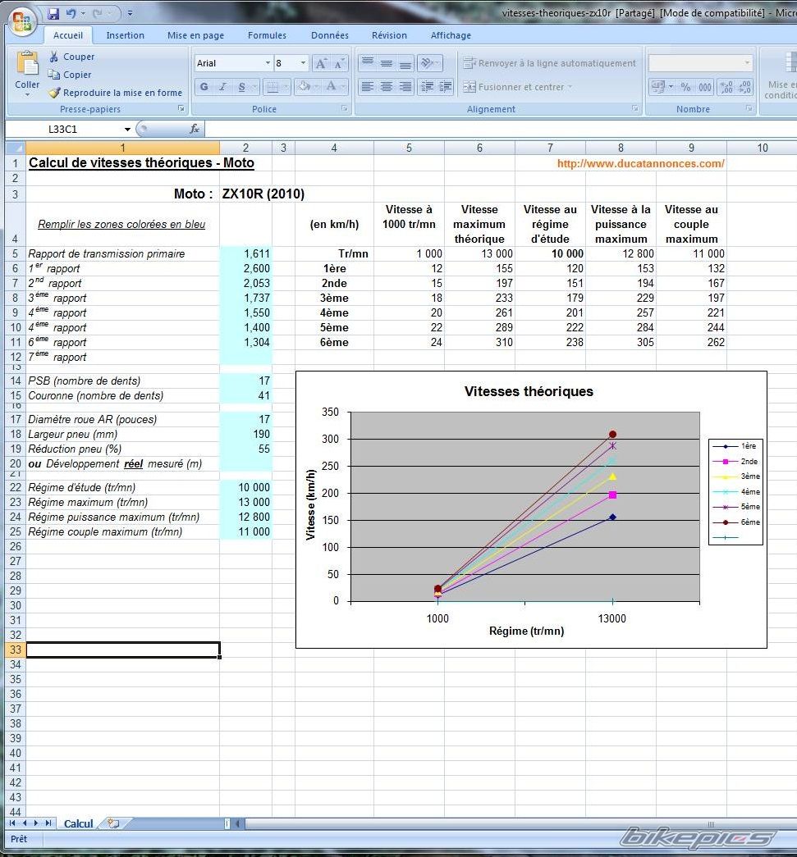Click the horizontal scrollbar at bottom
The width and height of the screenshot is (797, 857).
click(x=520, y=823)
